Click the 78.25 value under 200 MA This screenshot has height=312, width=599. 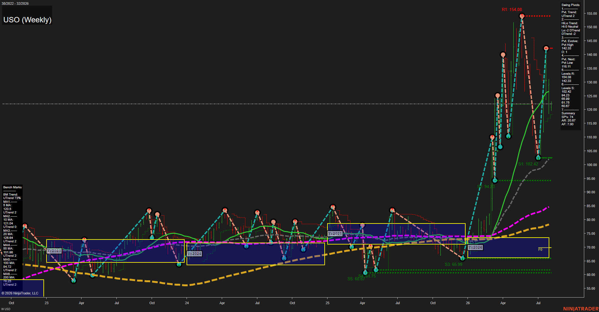[x=7, y=281]
